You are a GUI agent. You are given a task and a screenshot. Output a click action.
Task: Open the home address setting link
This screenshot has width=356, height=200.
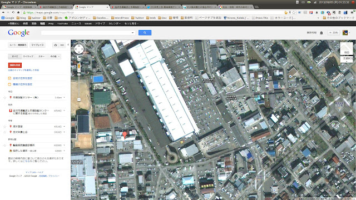coord(22,78)
